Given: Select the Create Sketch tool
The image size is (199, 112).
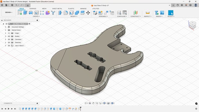Looking at the screenshot, I should pyautogui.click(x=20, y=13).
